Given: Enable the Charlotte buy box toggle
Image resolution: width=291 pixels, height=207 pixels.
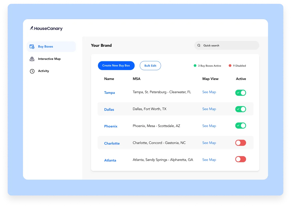Looking at the screenshot, I should click(240, 143).
